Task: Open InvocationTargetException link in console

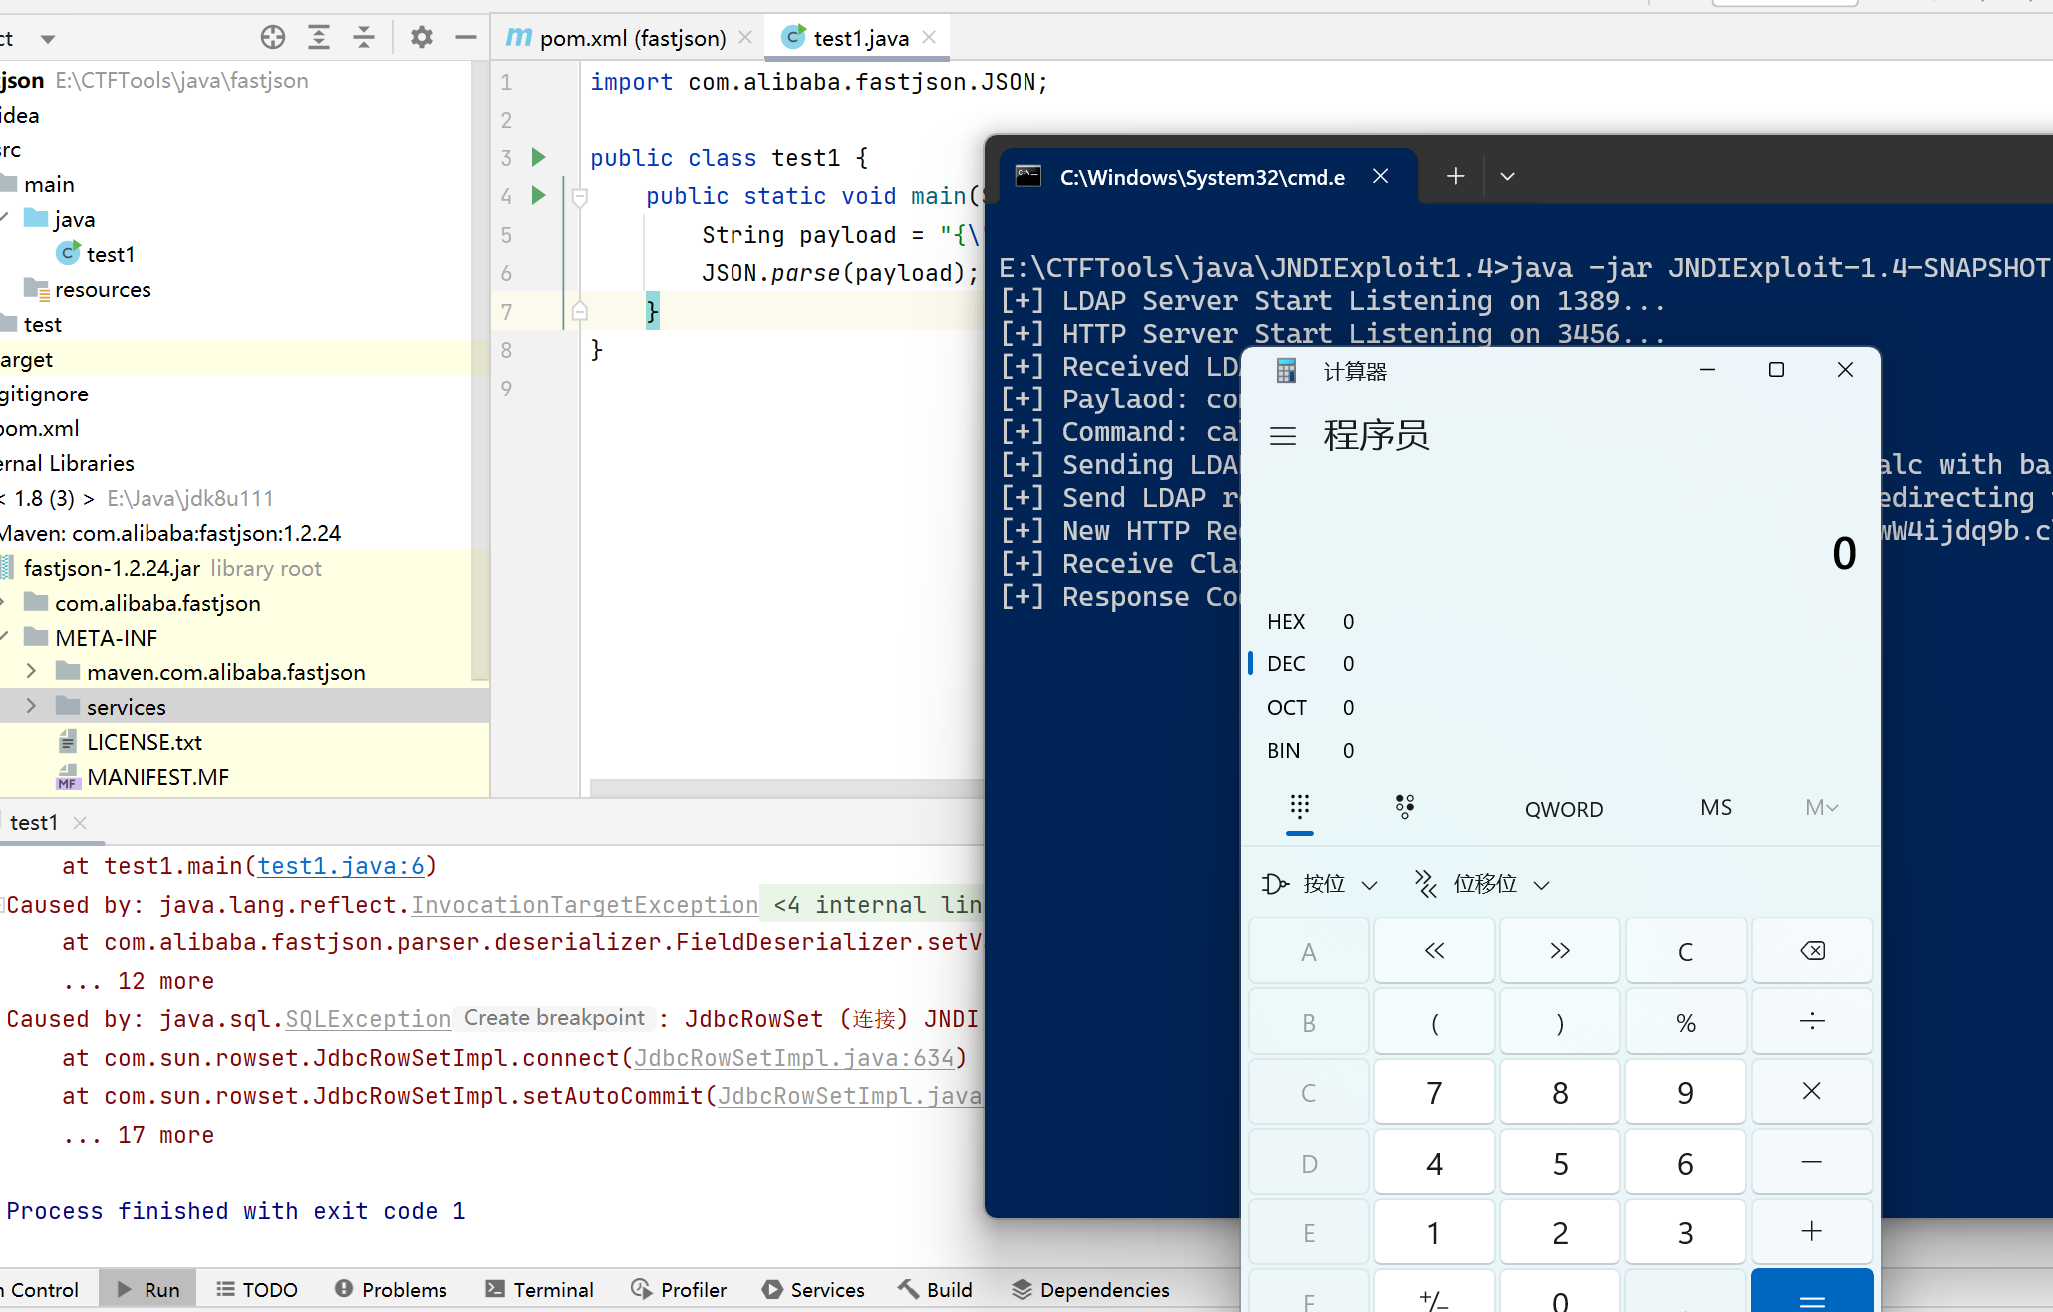Action: tap(585, 905)
